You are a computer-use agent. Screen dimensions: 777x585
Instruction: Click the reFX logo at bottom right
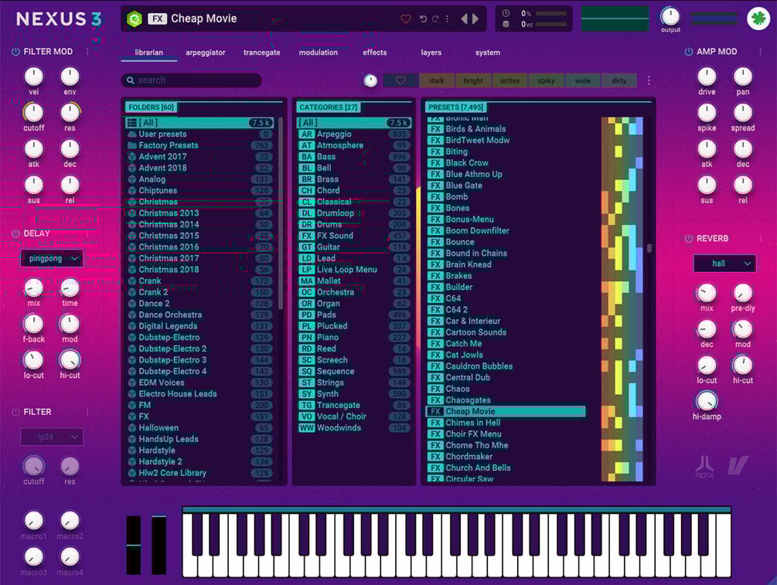tap(704, 467)
